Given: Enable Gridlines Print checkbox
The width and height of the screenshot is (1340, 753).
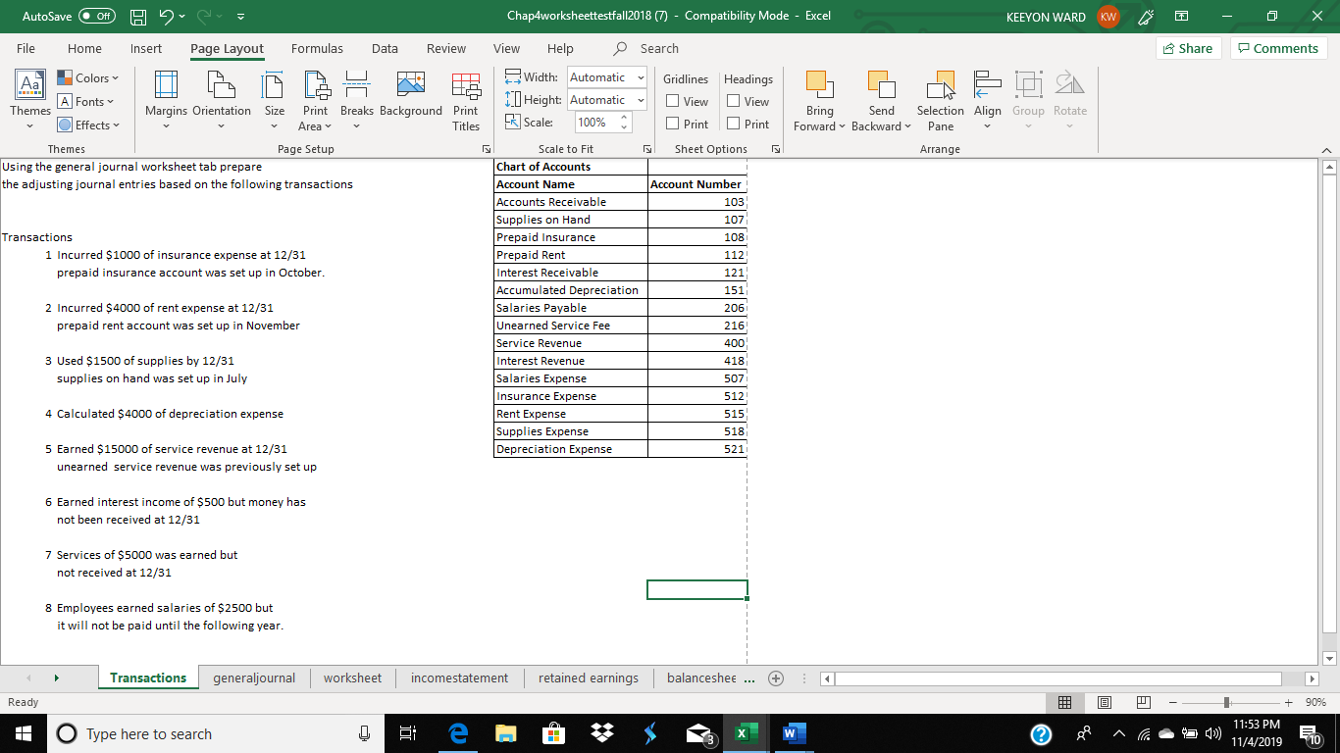Looking at the screenshot, I should point(673,124).
